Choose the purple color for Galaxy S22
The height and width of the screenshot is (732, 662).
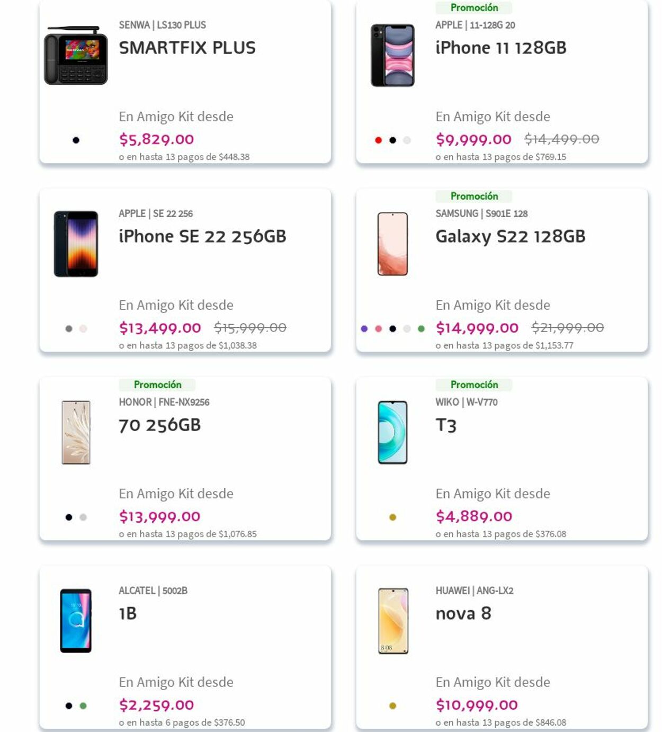364,329
